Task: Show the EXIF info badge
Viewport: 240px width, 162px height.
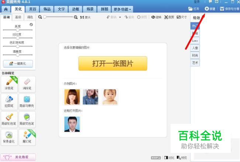Action: (156, 158)
